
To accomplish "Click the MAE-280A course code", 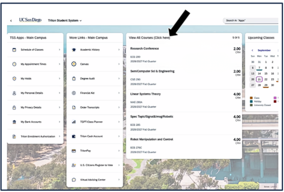I will click(136, 102).
